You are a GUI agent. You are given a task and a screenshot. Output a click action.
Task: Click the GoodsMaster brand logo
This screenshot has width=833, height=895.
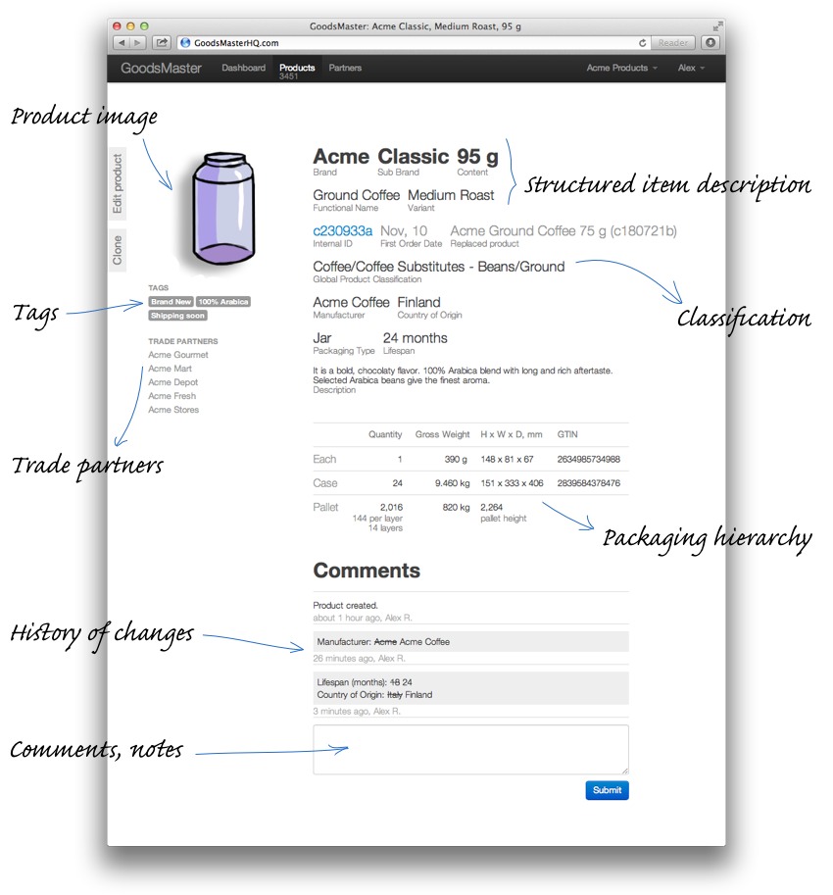(161, 69)
